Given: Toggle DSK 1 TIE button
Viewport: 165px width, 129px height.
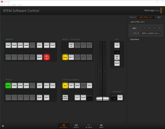Looking at the screenshot, I should coord(117,45).
